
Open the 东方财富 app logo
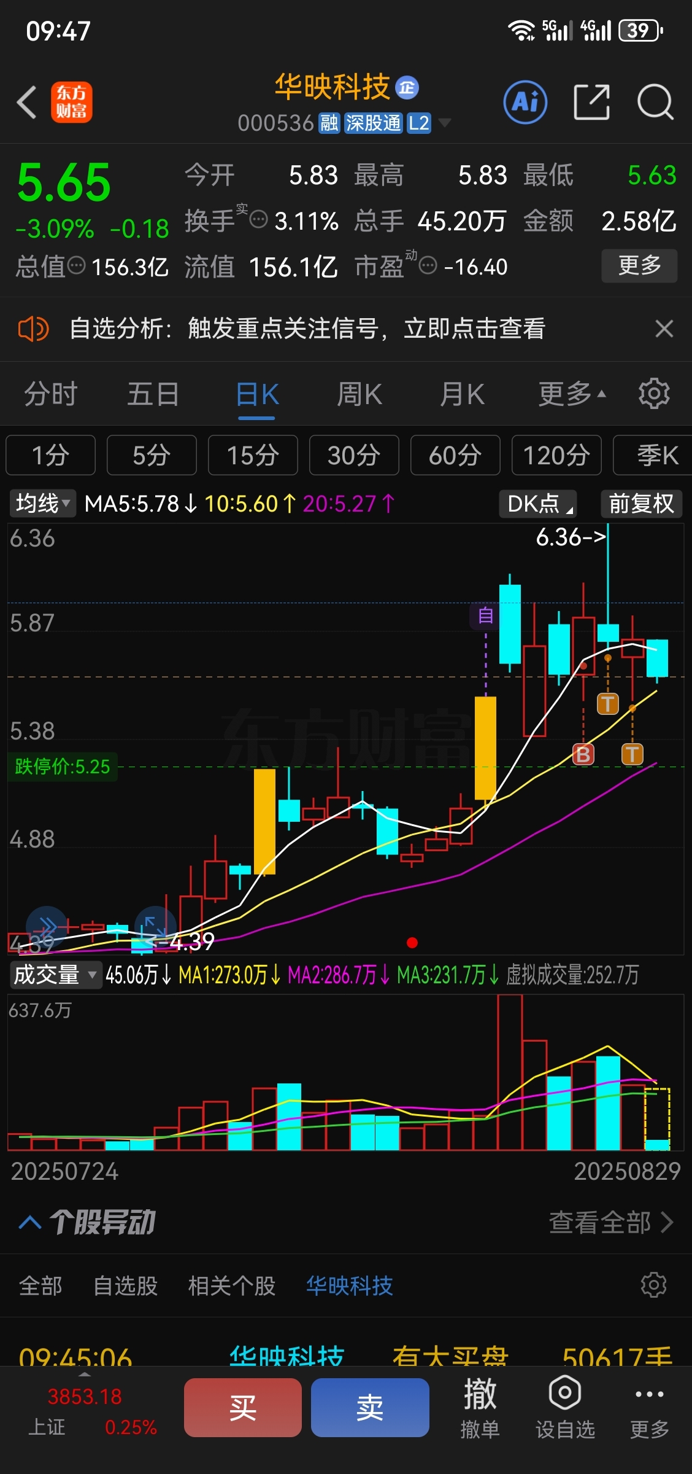[x=71, y=102]
